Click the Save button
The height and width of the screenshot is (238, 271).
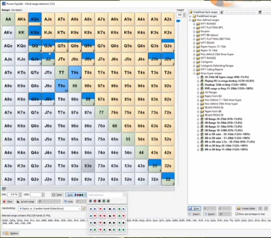pyautogui.click(x=194, y=208)
